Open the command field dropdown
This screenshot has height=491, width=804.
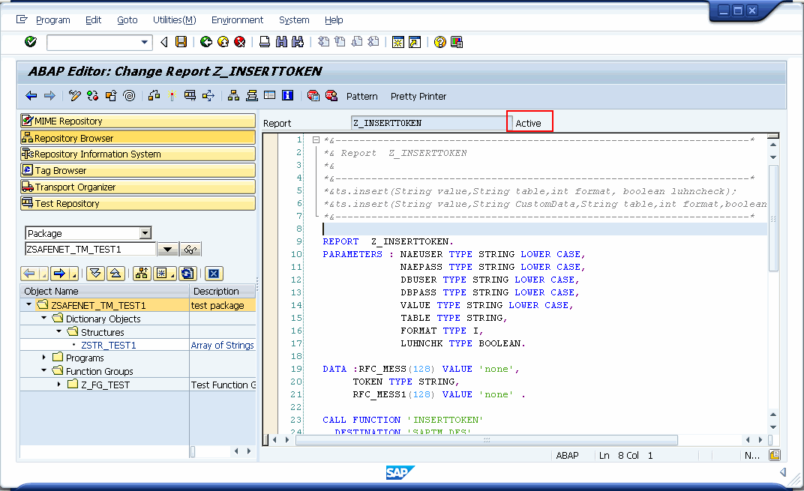pyautogui.click(x=145, y=42)
